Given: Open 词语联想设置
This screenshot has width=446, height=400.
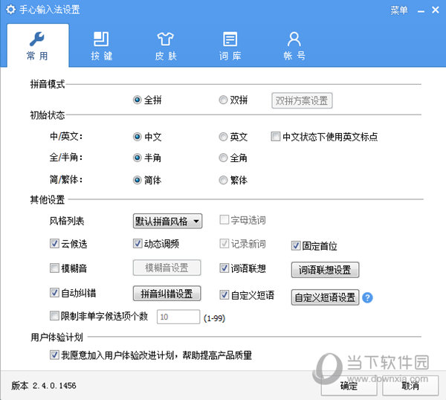Looking at the screenshot, I should pos(325,270).
